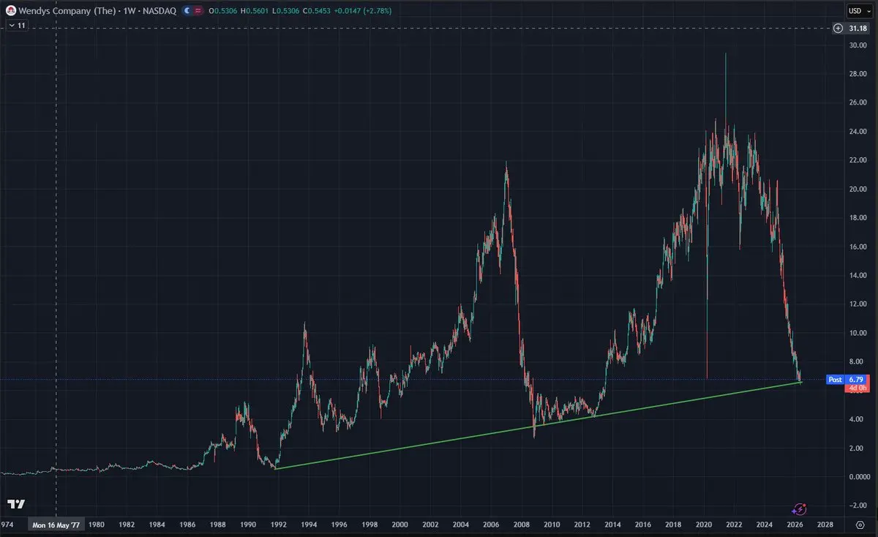Click the 30.00 price scale label
878x537 pixels.
point(858,45)
